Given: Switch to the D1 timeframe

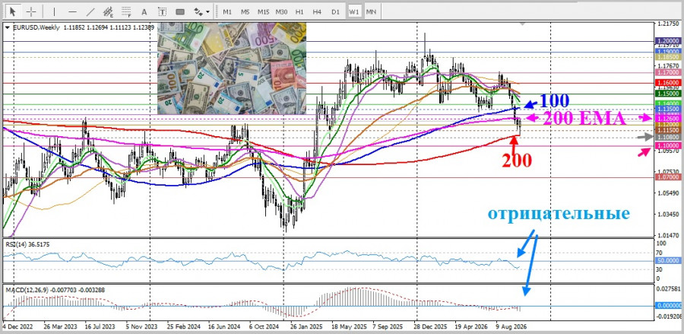Looking at the screenshot, I should (x=335, y=11).
